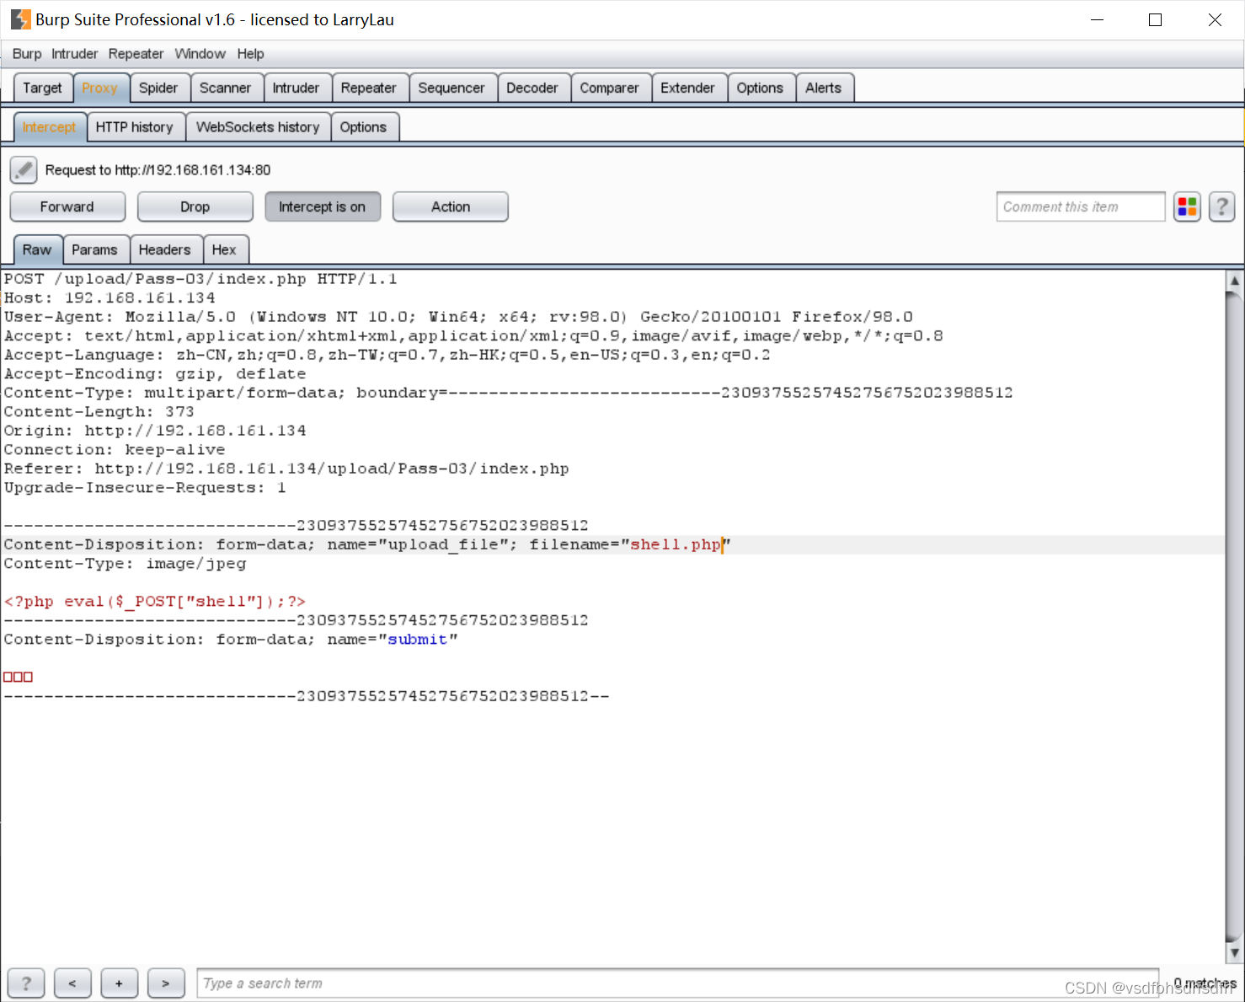Switch to the Headers view tab
Image resolution: width=1245 pixels, height=1002 pixels.
[164, 249]
